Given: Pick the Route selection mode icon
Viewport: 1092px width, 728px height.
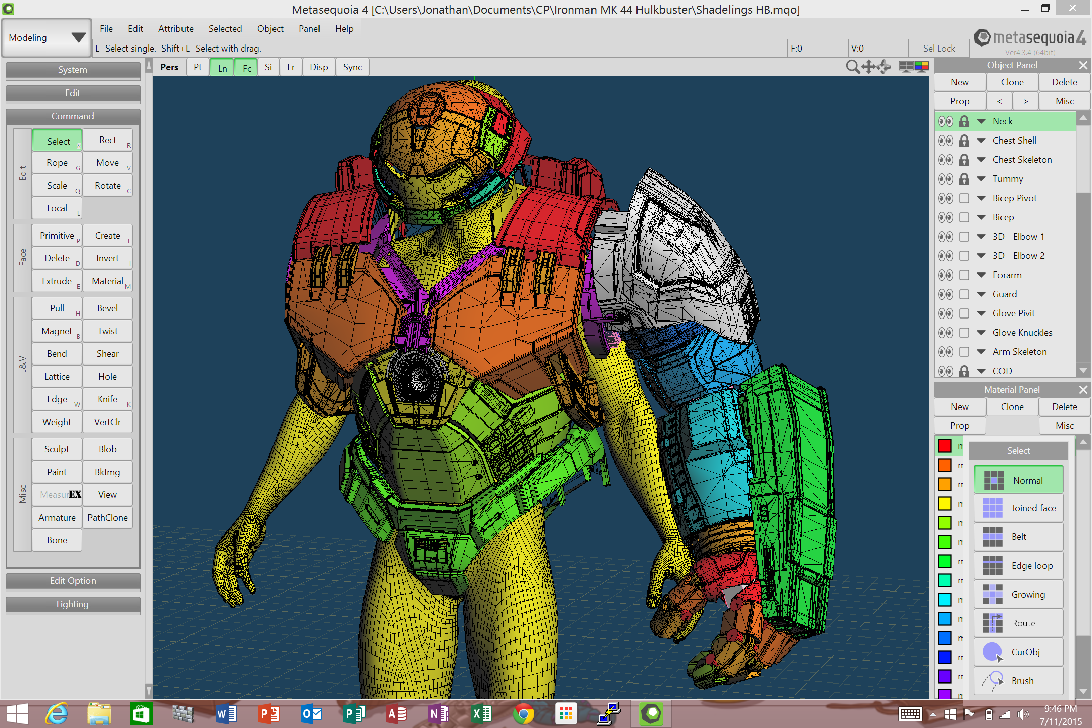Looking at the screenshot, I should point(992,623).
